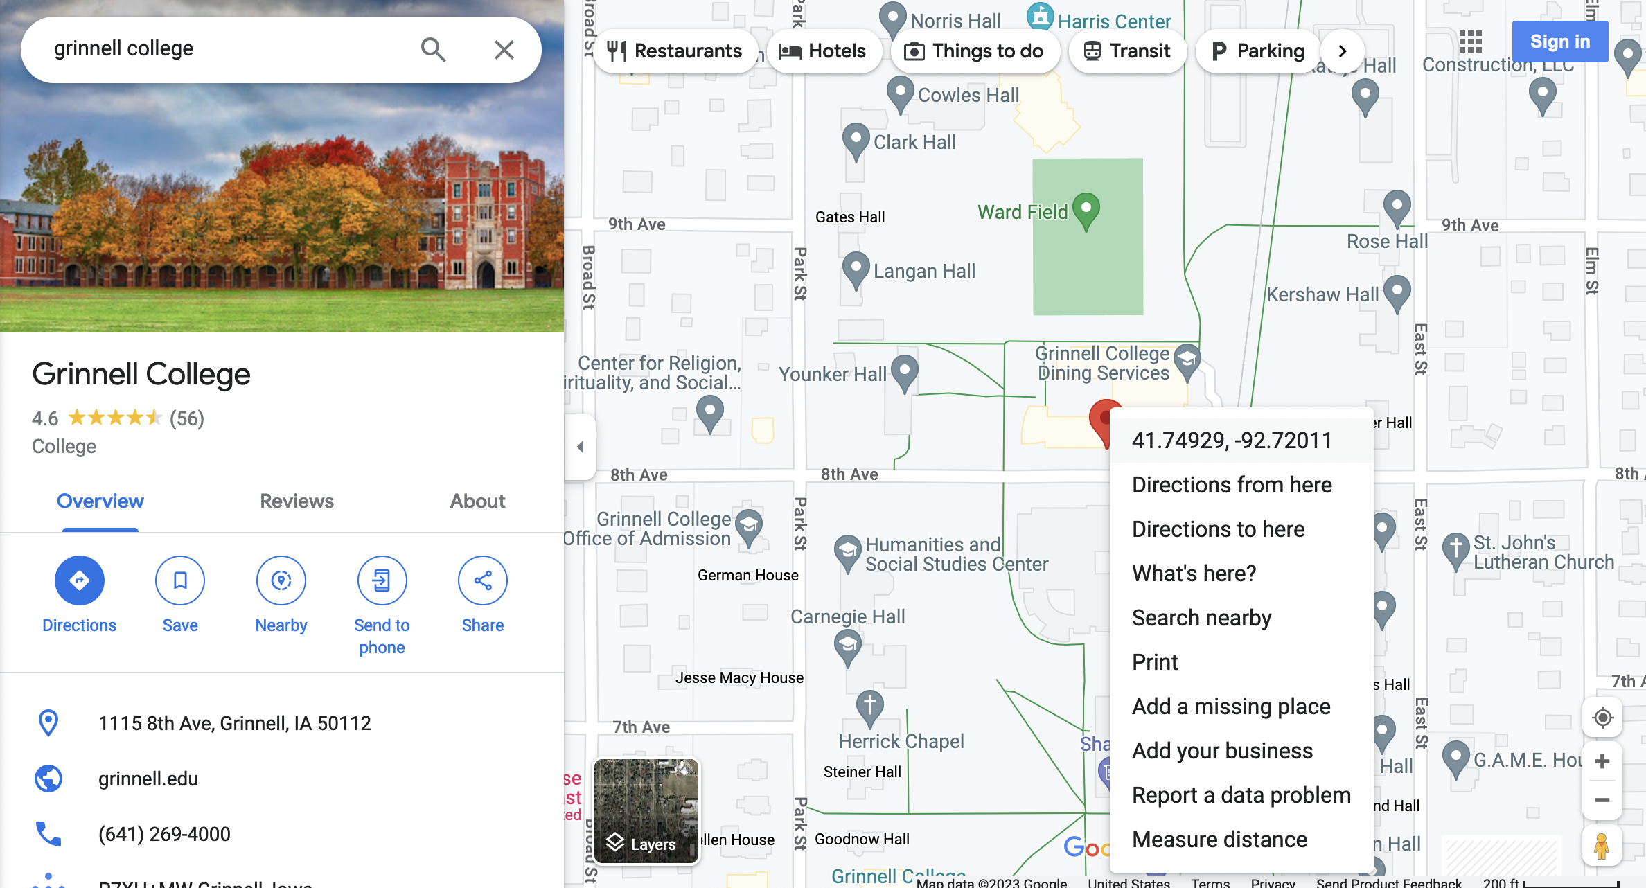Toggle the Layers satellite thumbnail
This screenshot has height=888, width=1646.
coord(646,811)
